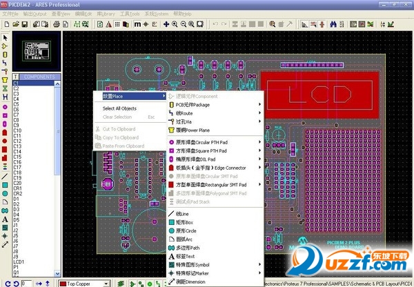Click the New Layout icon in top toolbar
Image resolution: width=414 pixels, height=287 pixels.
7,24
